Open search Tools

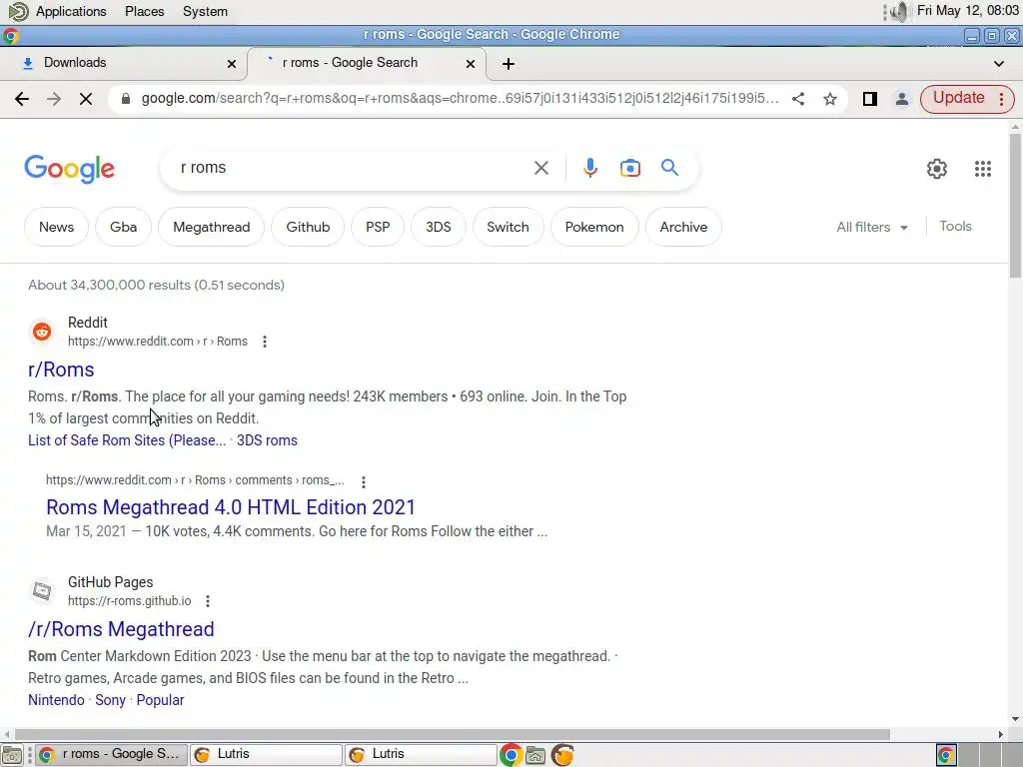pos(955,227)
